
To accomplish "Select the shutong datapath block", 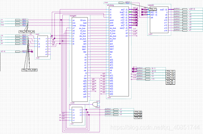I will coord(119,51).
